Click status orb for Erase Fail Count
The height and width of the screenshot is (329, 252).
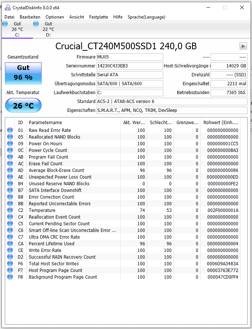pos(10,163)
